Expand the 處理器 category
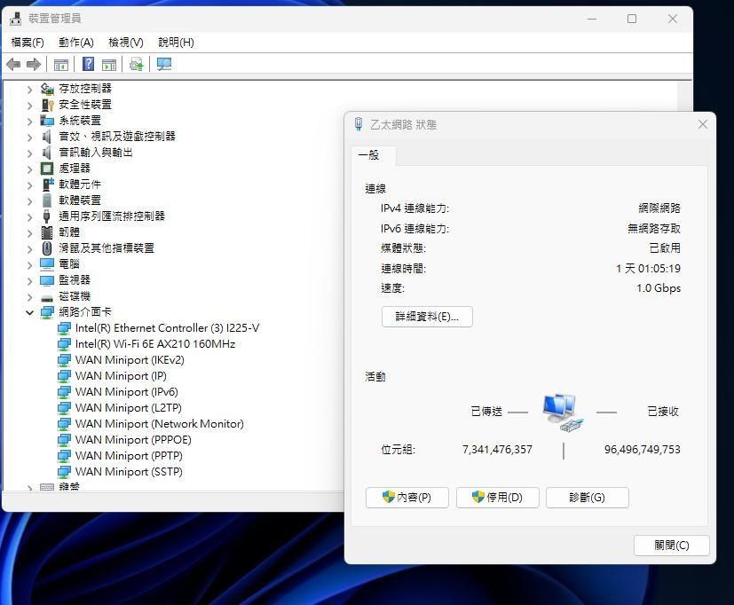This screenshot has height=605, width=734. point(29,168)
